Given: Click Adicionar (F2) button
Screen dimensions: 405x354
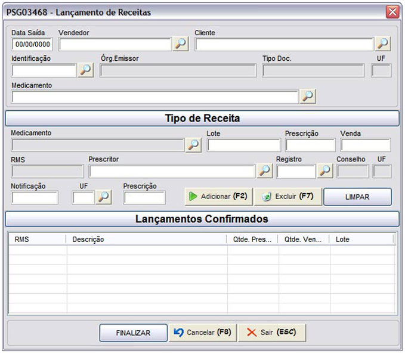Looking at the screenshot, I should 218,197.
